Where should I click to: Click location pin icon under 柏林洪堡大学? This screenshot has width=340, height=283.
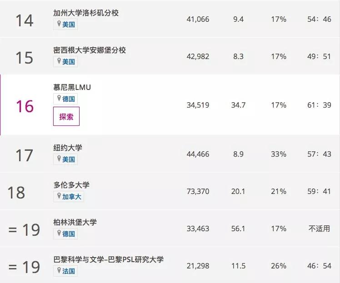[x=59, y=233]
